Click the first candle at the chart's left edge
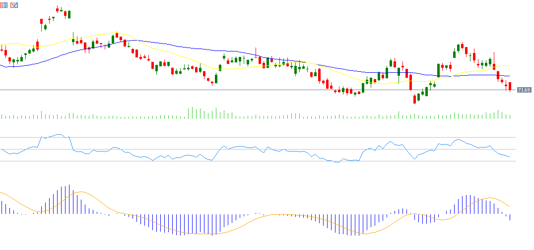This screenshot has height=250, width=534. coord(1,49)
